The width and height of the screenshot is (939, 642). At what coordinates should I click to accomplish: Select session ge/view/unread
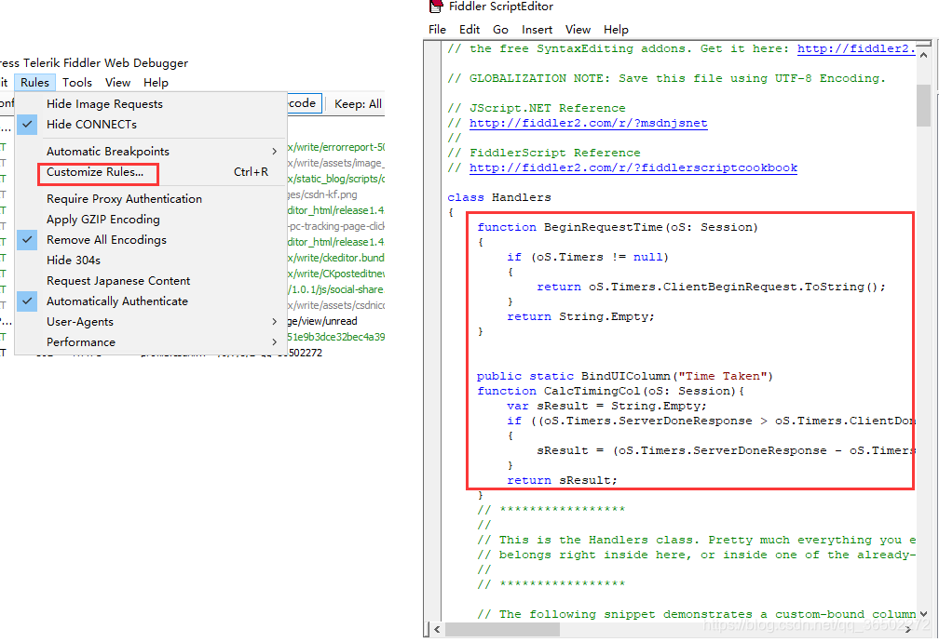coord(322,321)
